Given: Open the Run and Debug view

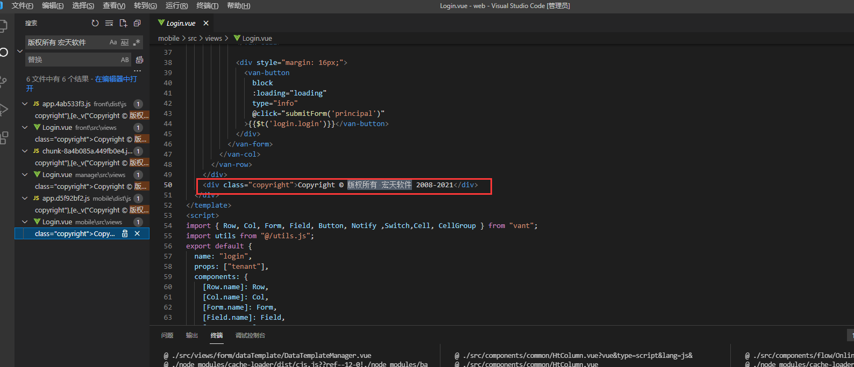Looking at the screenshot, I should click(4, 109).
